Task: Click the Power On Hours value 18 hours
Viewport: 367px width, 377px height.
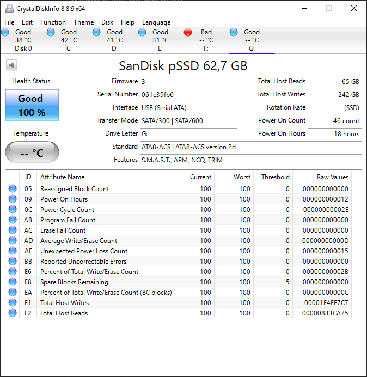Action: 334,133
